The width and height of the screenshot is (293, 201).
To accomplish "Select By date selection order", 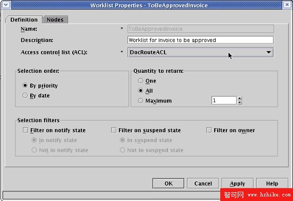I will pos(25,95).
